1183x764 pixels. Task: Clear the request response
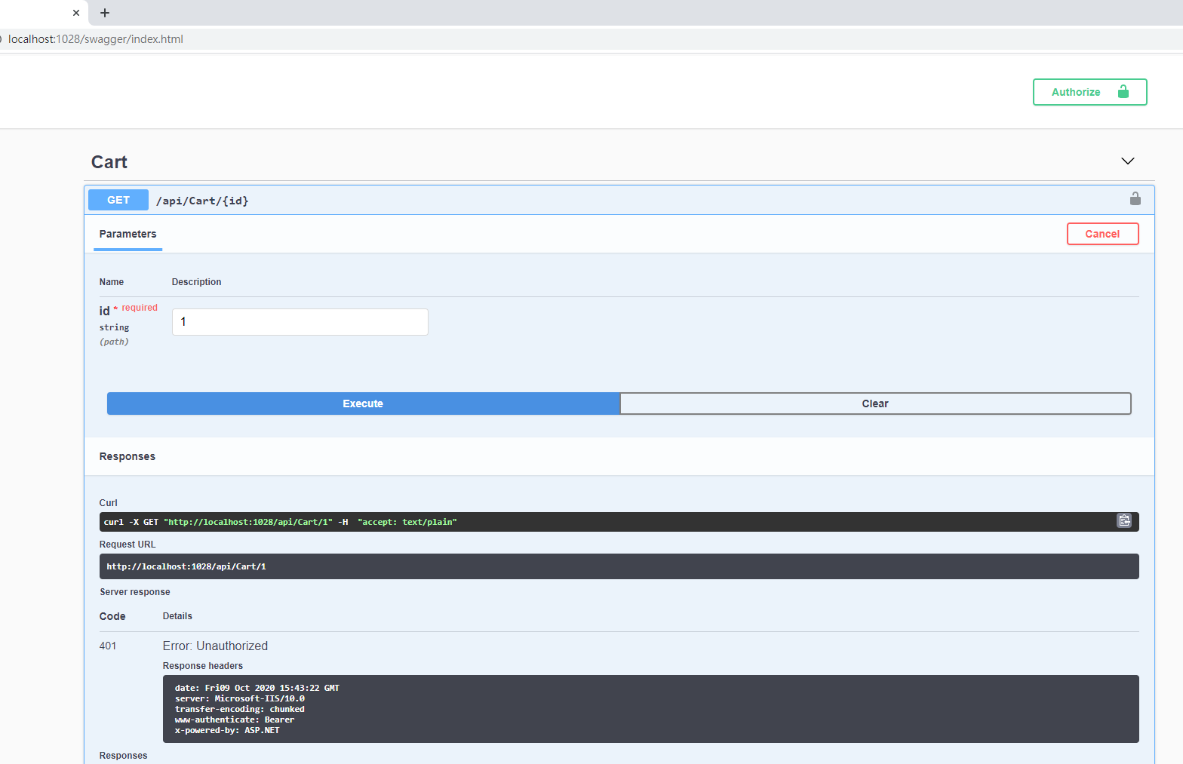tap(875, 403)
